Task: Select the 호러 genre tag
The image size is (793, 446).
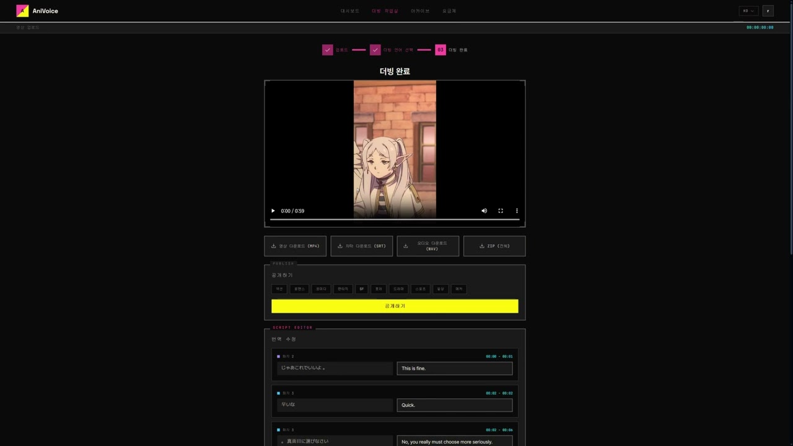Action: [x=379, y=289]
